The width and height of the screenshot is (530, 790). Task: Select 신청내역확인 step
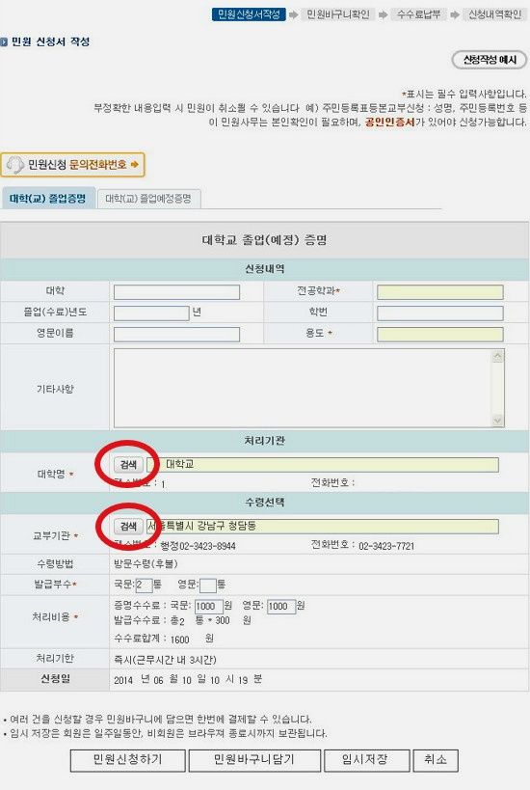coord(494,14)
